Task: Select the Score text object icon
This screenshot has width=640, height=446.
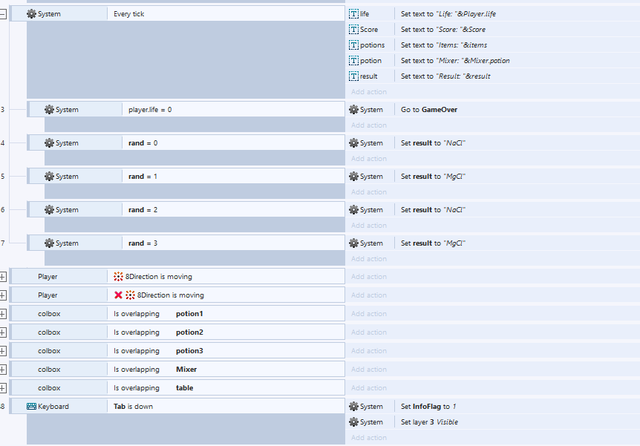Action: point(353,30)
